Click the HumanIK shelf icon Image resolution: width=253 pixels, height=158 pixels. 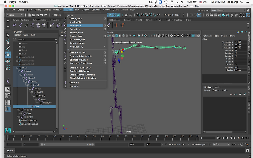(x=44, y=25)
